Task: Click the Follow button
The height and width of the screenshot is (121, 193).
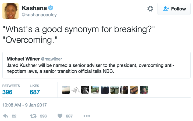Action: point(175,9)
